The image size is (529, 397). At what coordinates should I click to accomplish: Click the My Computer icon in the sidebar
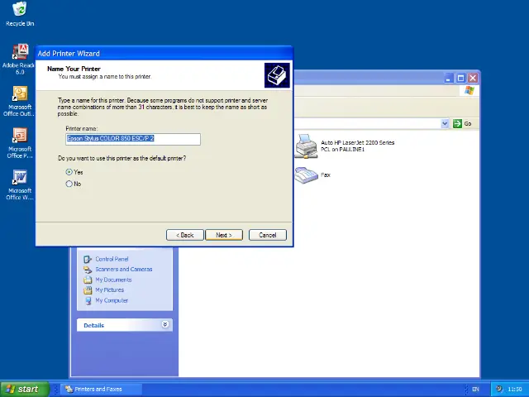point(88,300)
